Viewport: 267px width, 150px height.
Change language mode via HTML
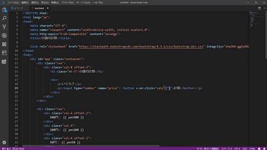tap(252, 149)
